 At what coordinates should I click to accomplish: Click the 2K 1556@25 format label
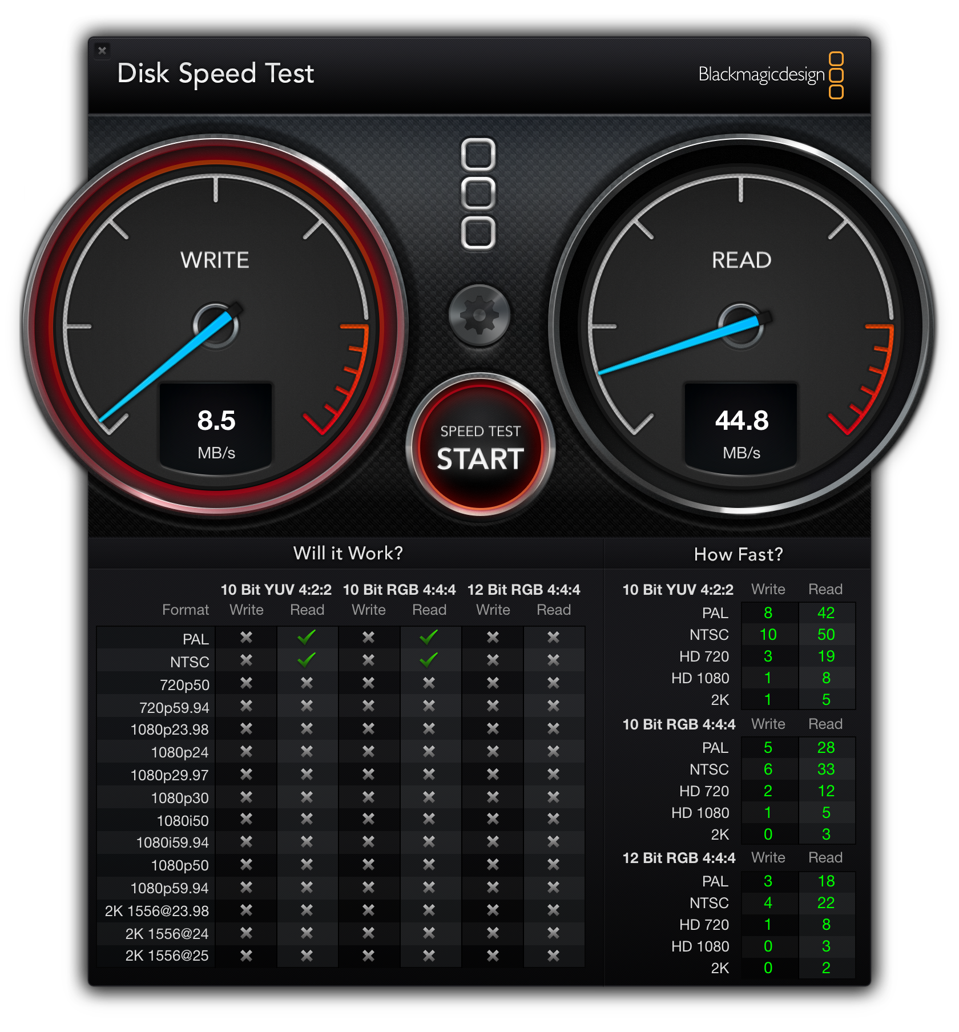point(167,956)
